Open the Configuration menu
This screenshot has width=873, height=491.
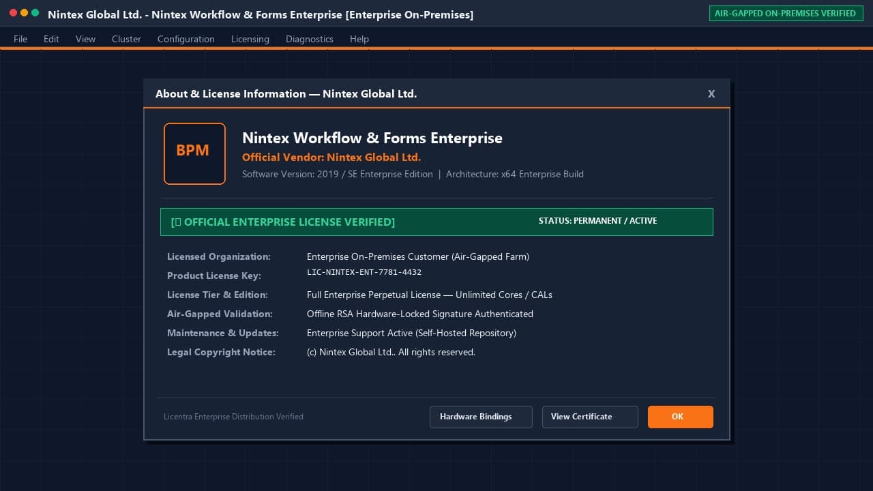(x=186, y=39)
